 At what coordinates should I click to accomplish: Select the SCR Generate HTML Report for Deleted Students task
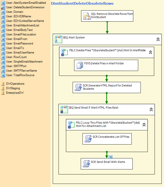click(x=107, y=87)
